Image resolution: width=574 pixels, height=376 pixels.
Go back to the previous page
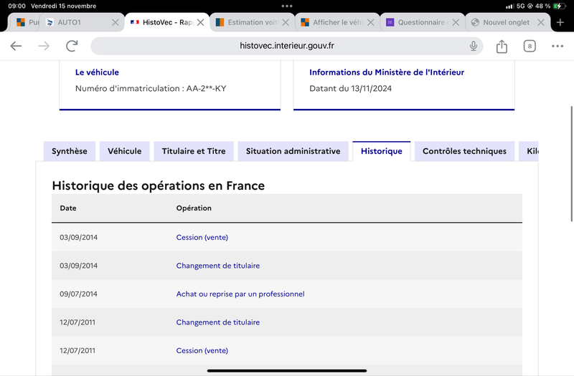(x=16, y=46)
